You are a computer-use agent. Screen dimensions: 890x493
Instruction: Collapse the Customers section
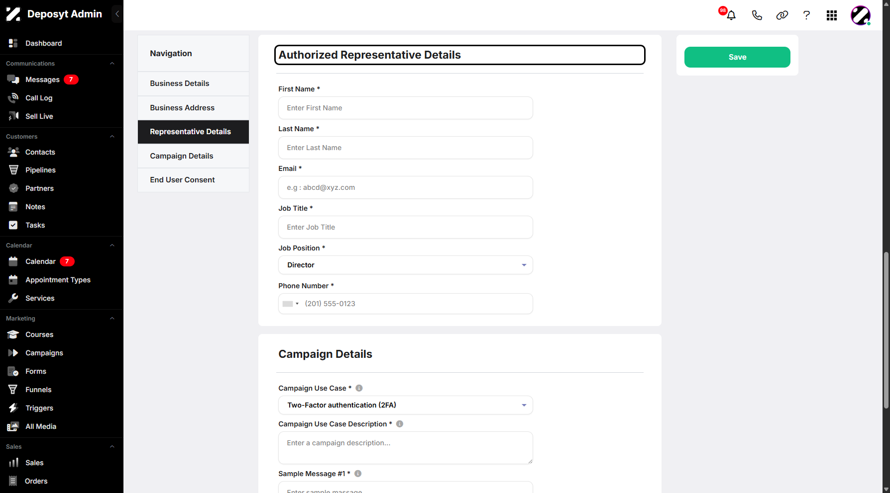coord(112,137)
